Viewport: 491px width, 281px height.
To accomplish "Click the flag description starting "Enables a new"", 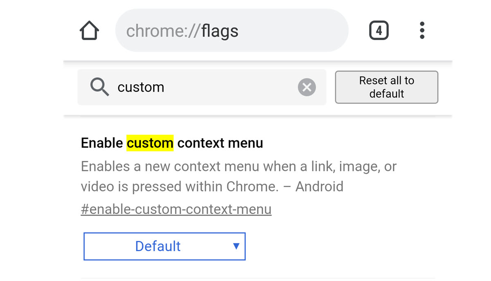I will pos(239,166).
